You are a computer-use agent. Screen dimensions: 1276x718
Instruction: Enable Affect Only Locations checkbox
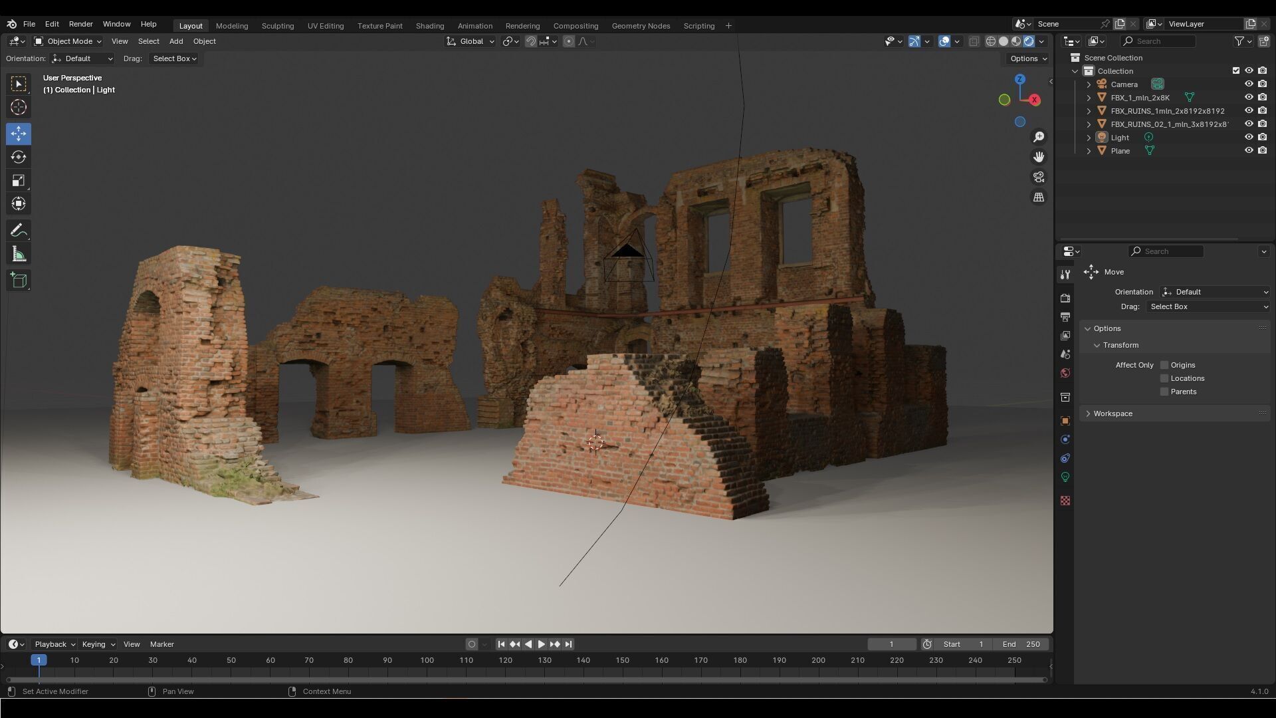[1164, 378]
